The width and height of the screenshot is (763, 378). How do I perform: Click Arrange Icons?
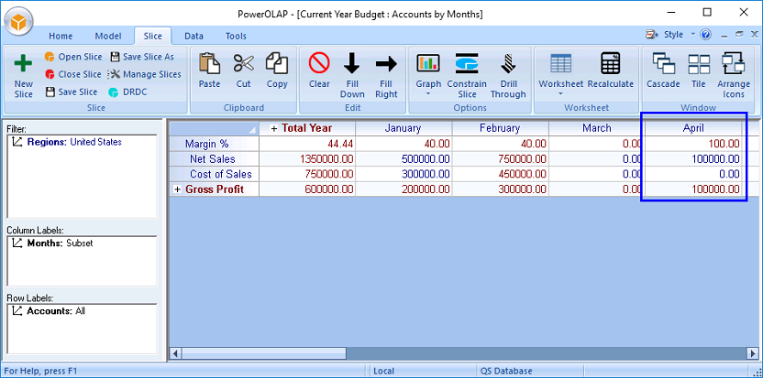pyautogui.click(x=734, y=75)
